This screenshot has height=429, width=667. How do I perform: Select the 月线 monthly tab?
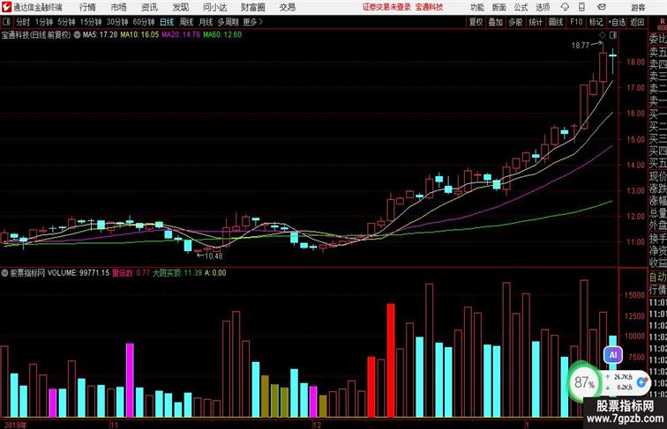click(x=206, y=22)
